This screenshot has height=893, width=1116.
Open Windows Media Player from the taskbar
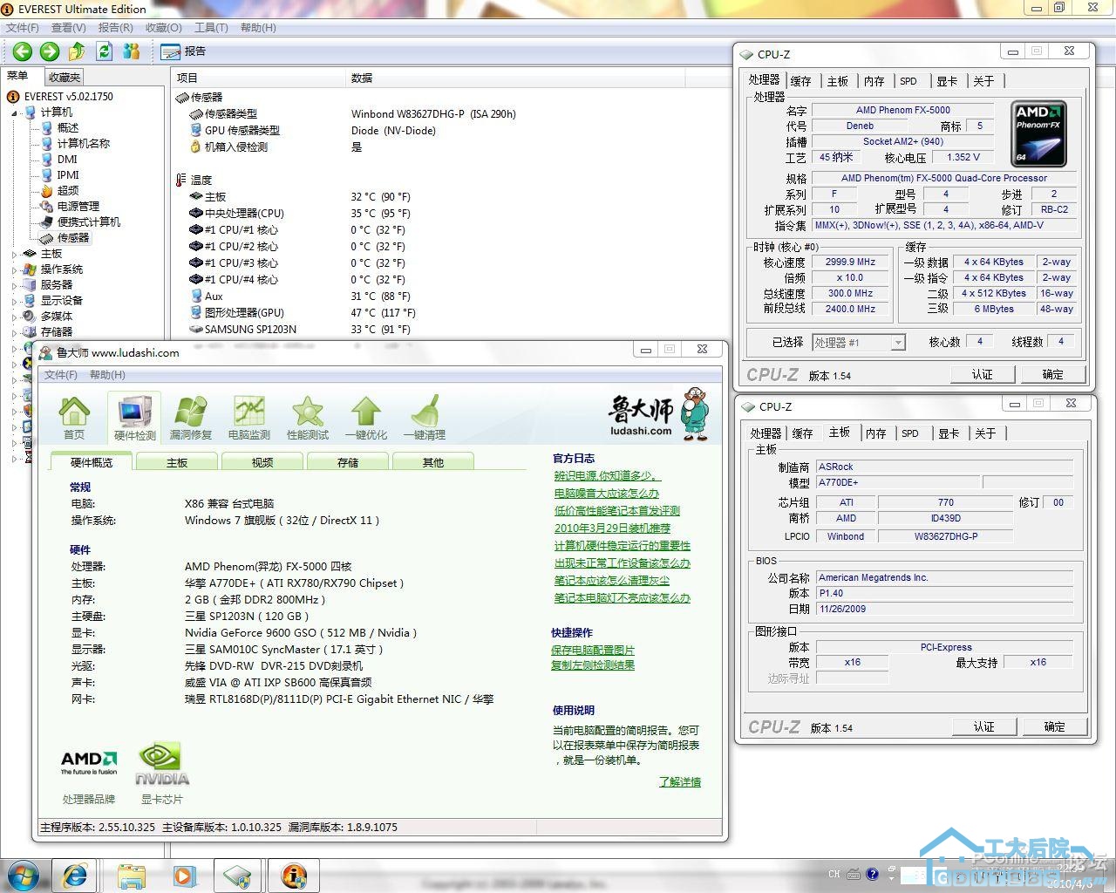[185, 876]
